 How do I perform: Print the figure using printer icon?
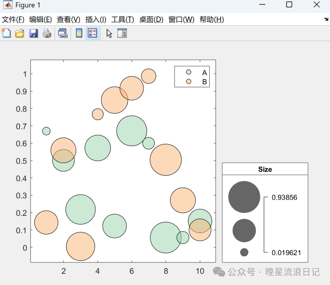pyautogui.click(x=47, y=33)
